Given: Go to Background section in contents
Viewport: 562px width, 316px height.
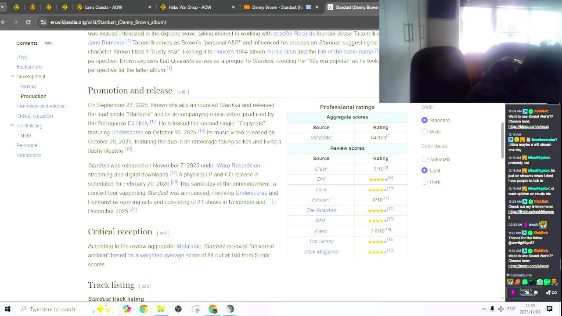Looking at the screenshot, I should 29,67.
